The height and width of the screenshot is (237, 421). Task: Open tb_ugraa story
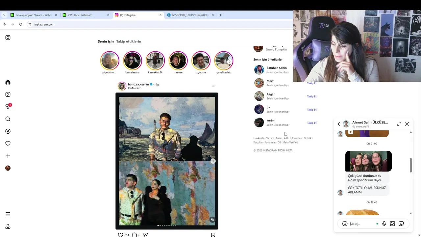tap(201, 61)
